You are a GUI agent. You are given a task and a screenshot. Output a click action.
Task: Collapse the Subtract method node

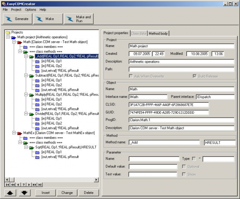point(26,75)
